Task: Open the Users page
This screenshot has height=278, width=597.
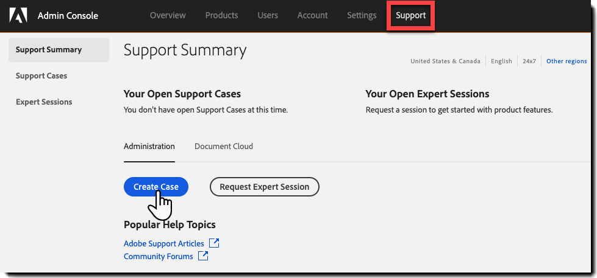Action: coord(268,15)
